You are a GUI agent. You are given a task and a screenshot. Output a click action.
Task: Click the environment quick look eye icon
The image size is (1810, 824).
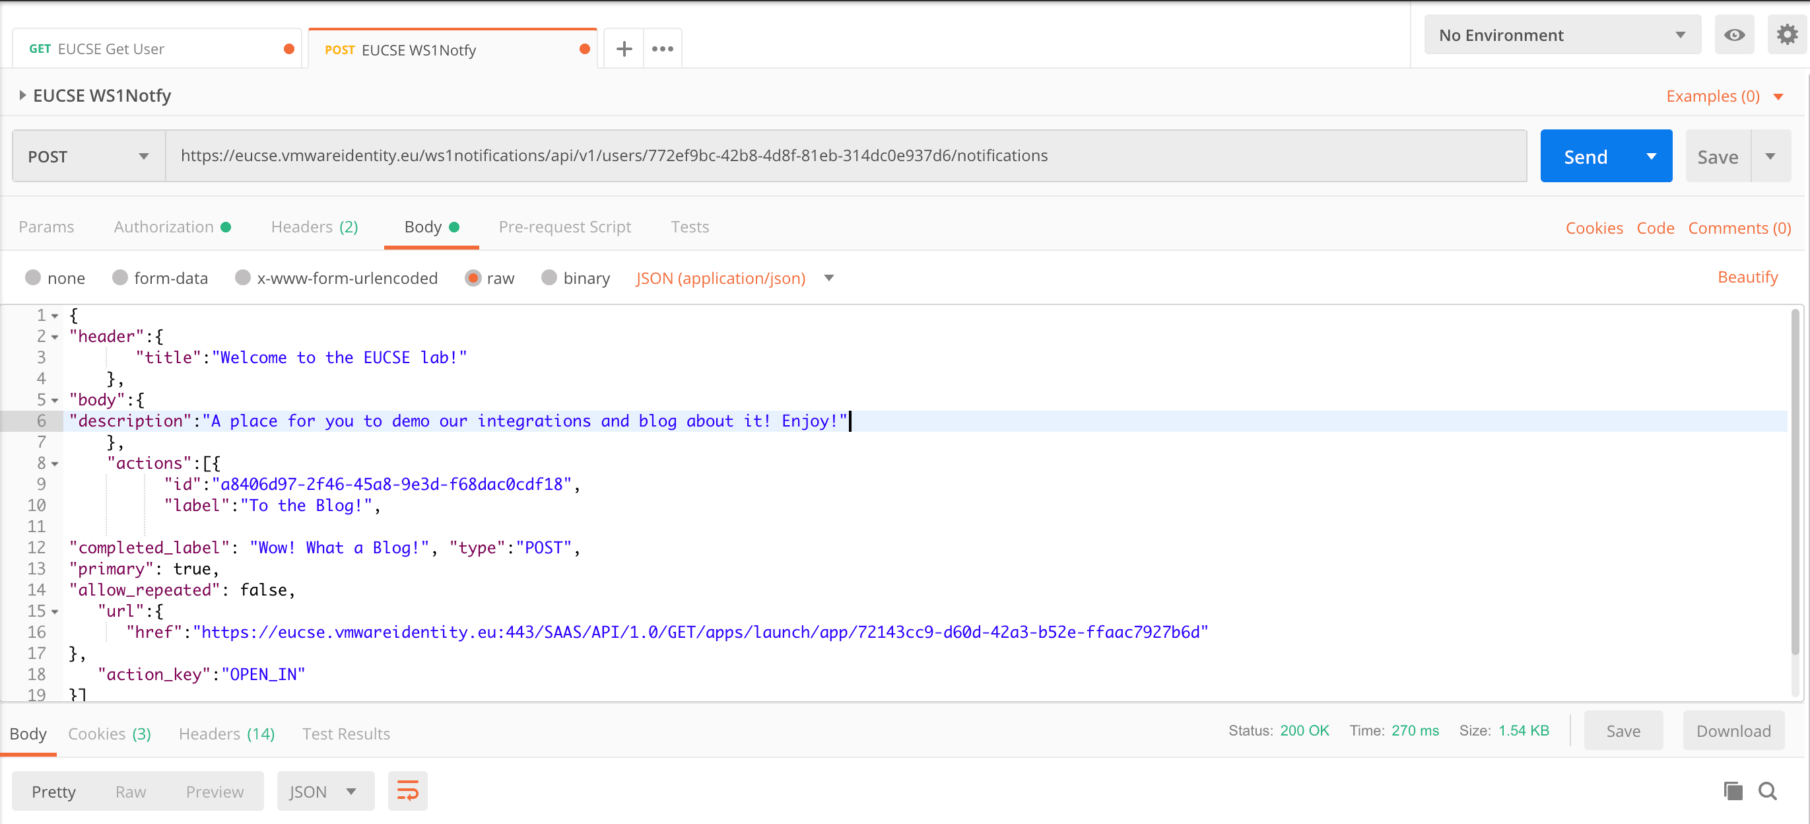[x=1734, y=35]
